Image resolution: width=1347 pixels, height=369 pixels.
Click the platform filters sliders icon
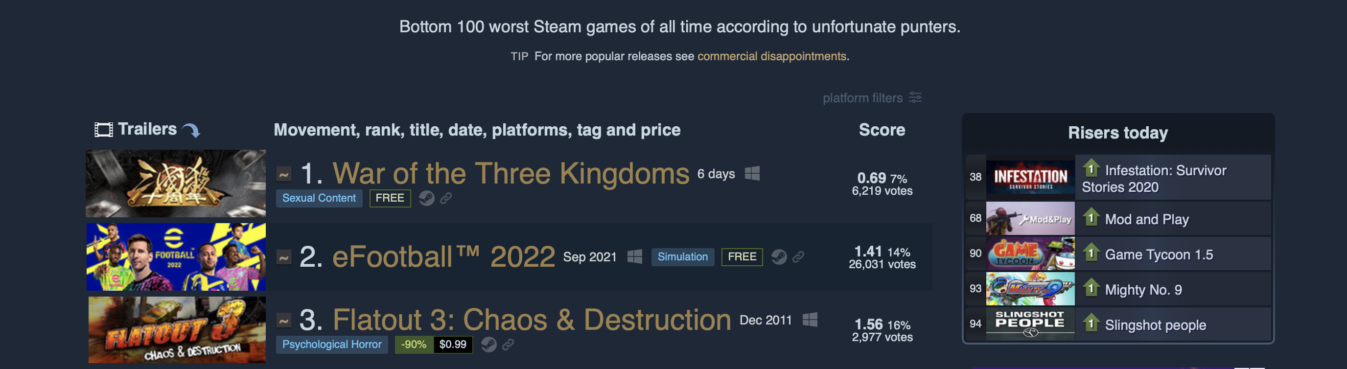(915, 97)
